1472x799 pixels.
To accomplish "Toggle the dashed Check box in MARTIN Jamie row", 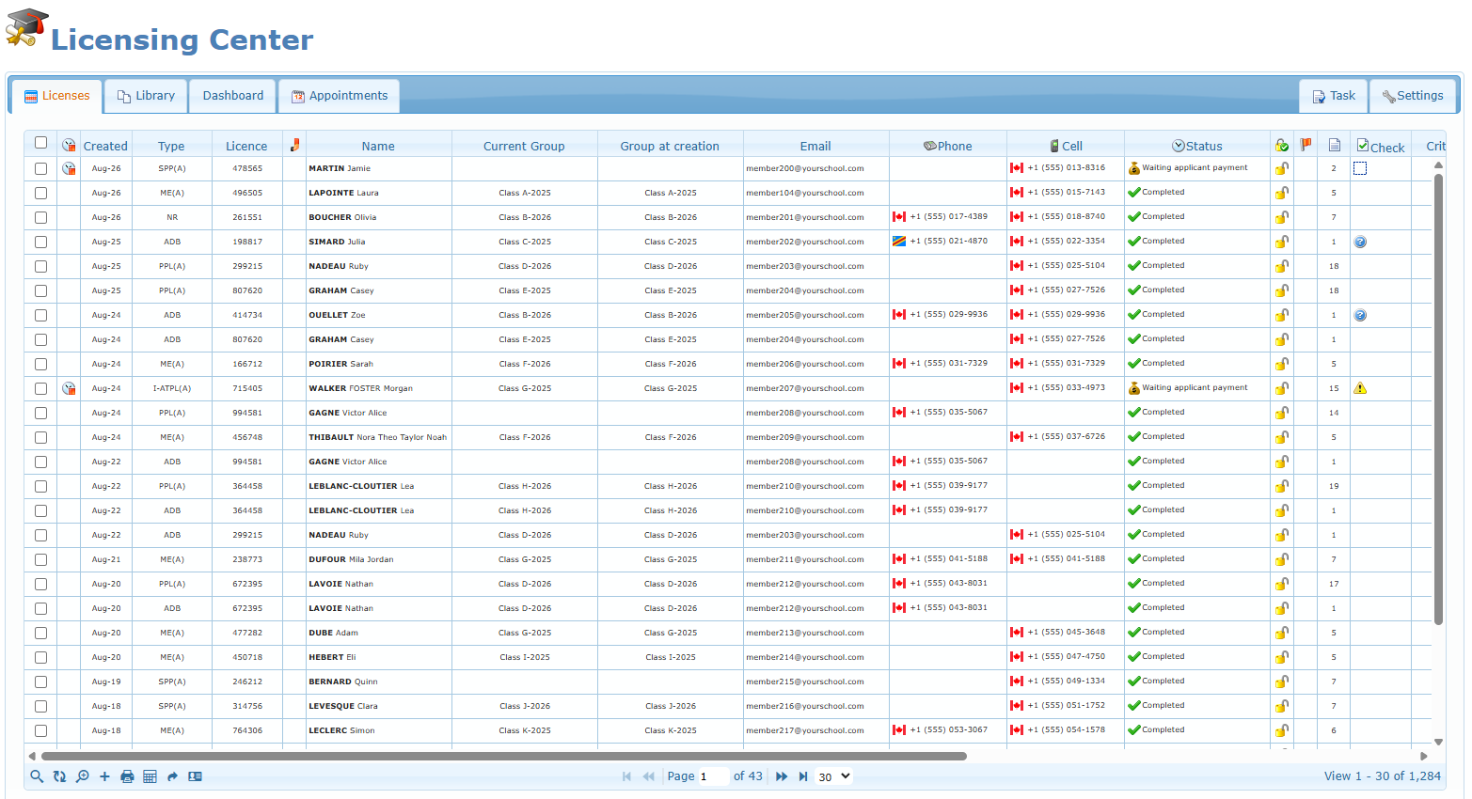I will point(1360,168).
